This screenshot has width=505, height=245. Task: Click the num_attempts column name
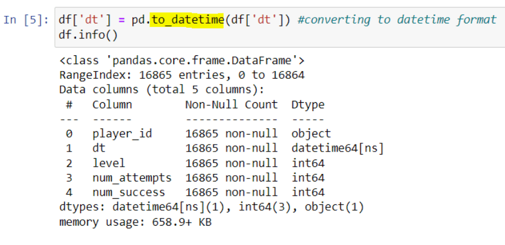pyautogui.click(x=132, y=178)
